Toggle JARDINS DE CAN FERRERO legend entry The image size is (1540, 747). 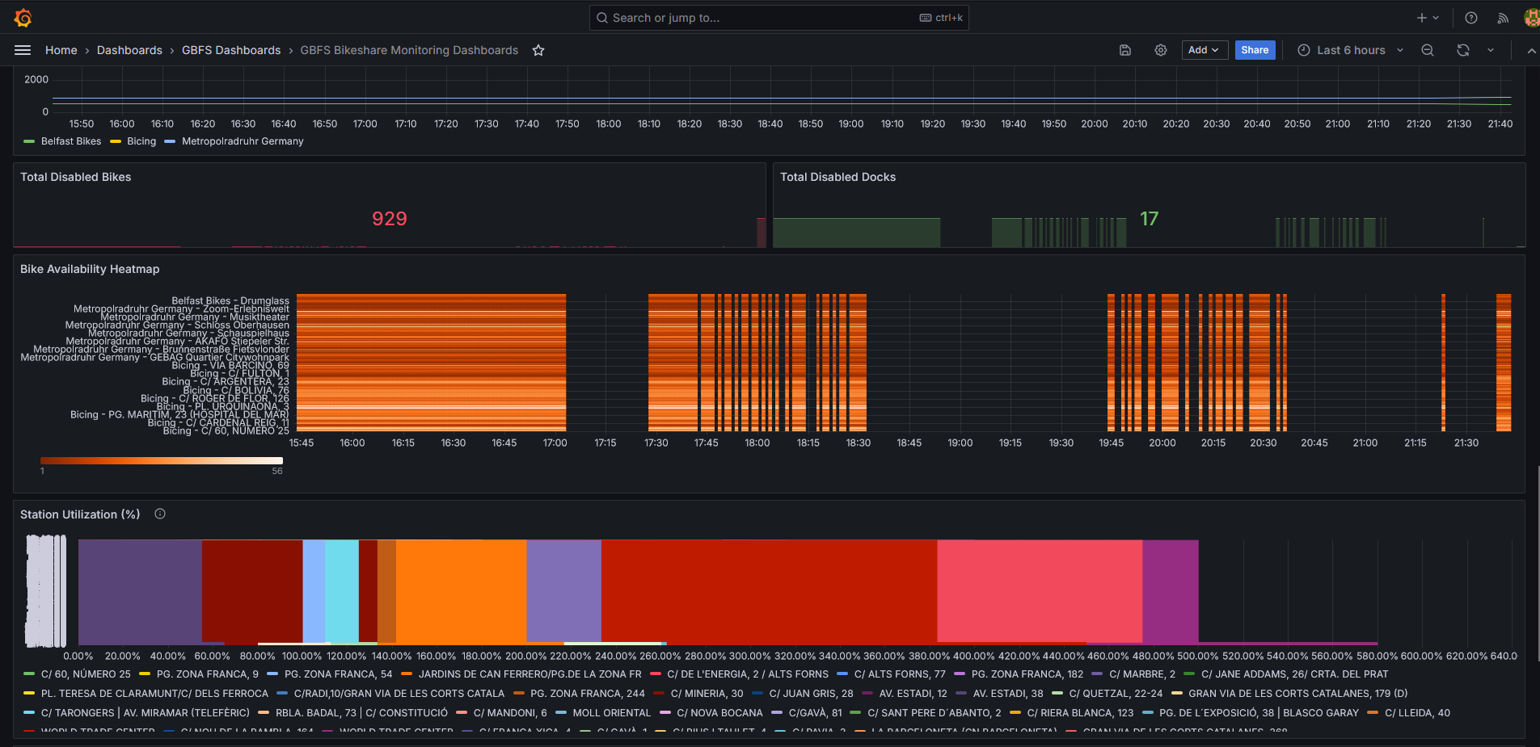(530, 674)
